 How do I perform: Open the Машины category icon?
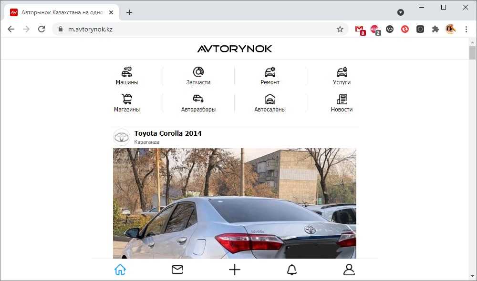127,72
